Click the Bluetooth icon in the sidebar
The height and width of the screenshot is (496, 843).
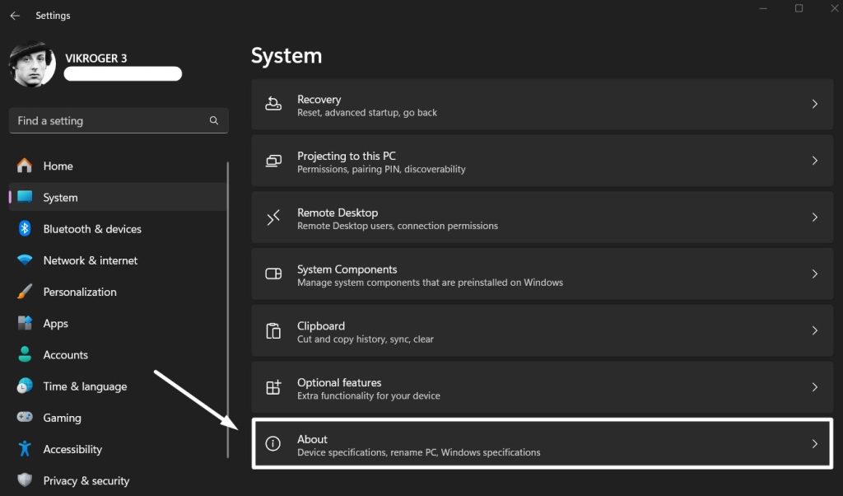(24, 229)
